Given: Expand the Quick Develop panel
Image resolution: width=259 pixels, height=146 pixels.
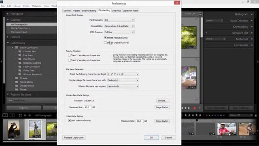Looking at the screenshot, I should (x=252, y=21).
